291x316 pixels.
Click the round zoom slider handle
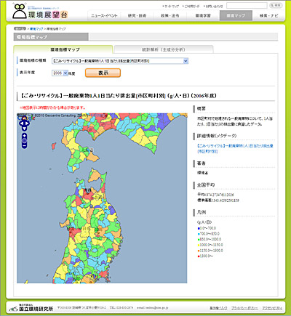coord(24,140)
